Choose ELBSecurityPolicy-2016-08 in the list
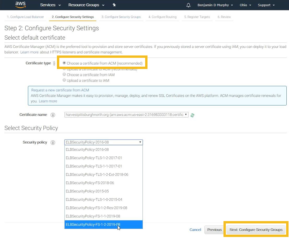Image resolution: width=289 pixels, height=238 pixels. (104, 150)
